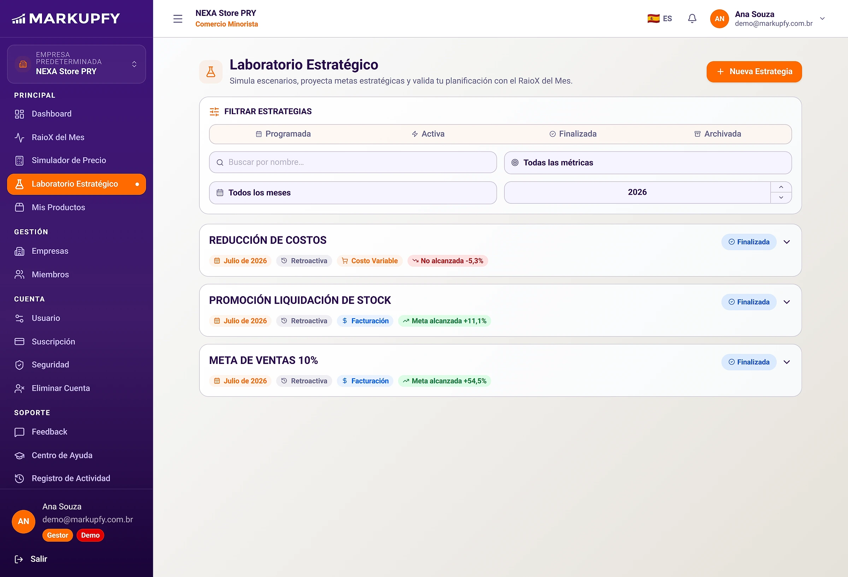
Task: Click the No alcanzada -5,3% tag
Action: click(448, 260)
